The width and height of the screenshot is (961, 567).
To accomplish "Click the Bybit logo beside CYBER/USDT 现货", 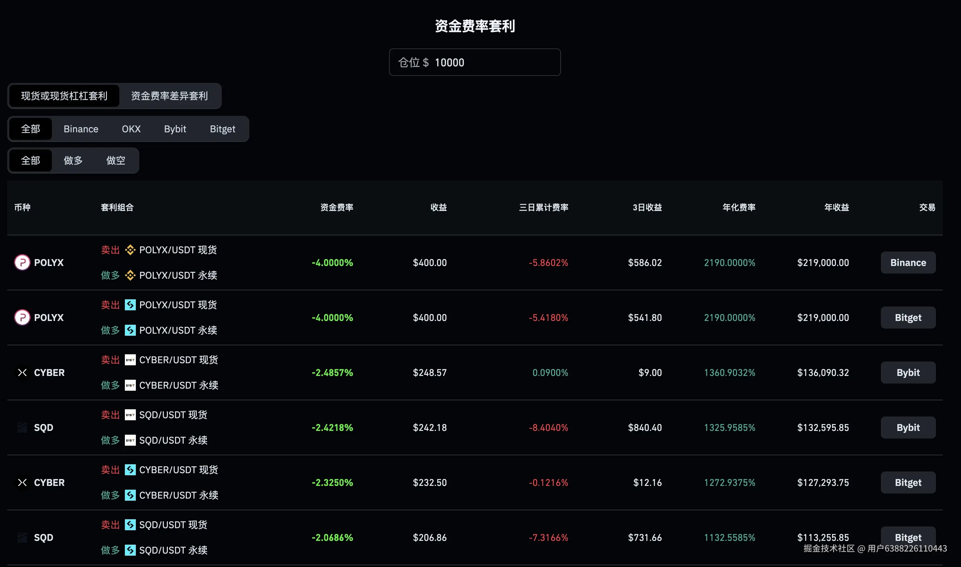I will [130, 360].
